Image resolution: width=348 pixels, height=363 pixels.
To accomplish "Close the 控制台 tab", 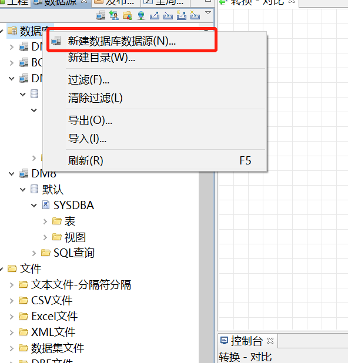I will click(270, 341).
